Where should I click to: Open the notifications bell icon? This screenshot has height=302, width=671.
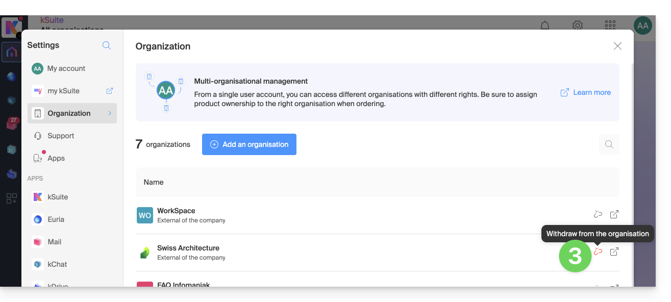pyautogui.click(x=545, y=25)
